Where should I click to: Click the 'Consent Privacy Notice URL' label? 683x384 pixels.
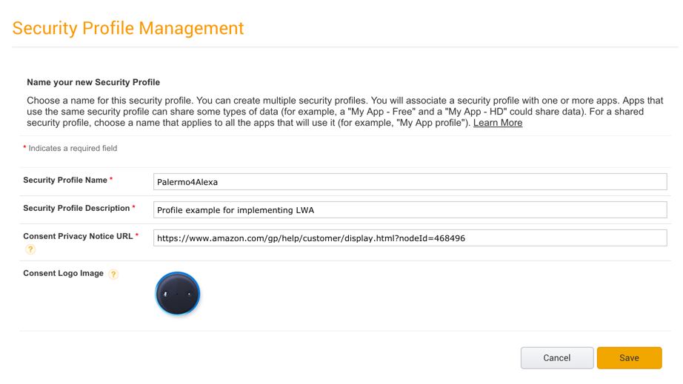pyautogui.click(x=78, y=236)
